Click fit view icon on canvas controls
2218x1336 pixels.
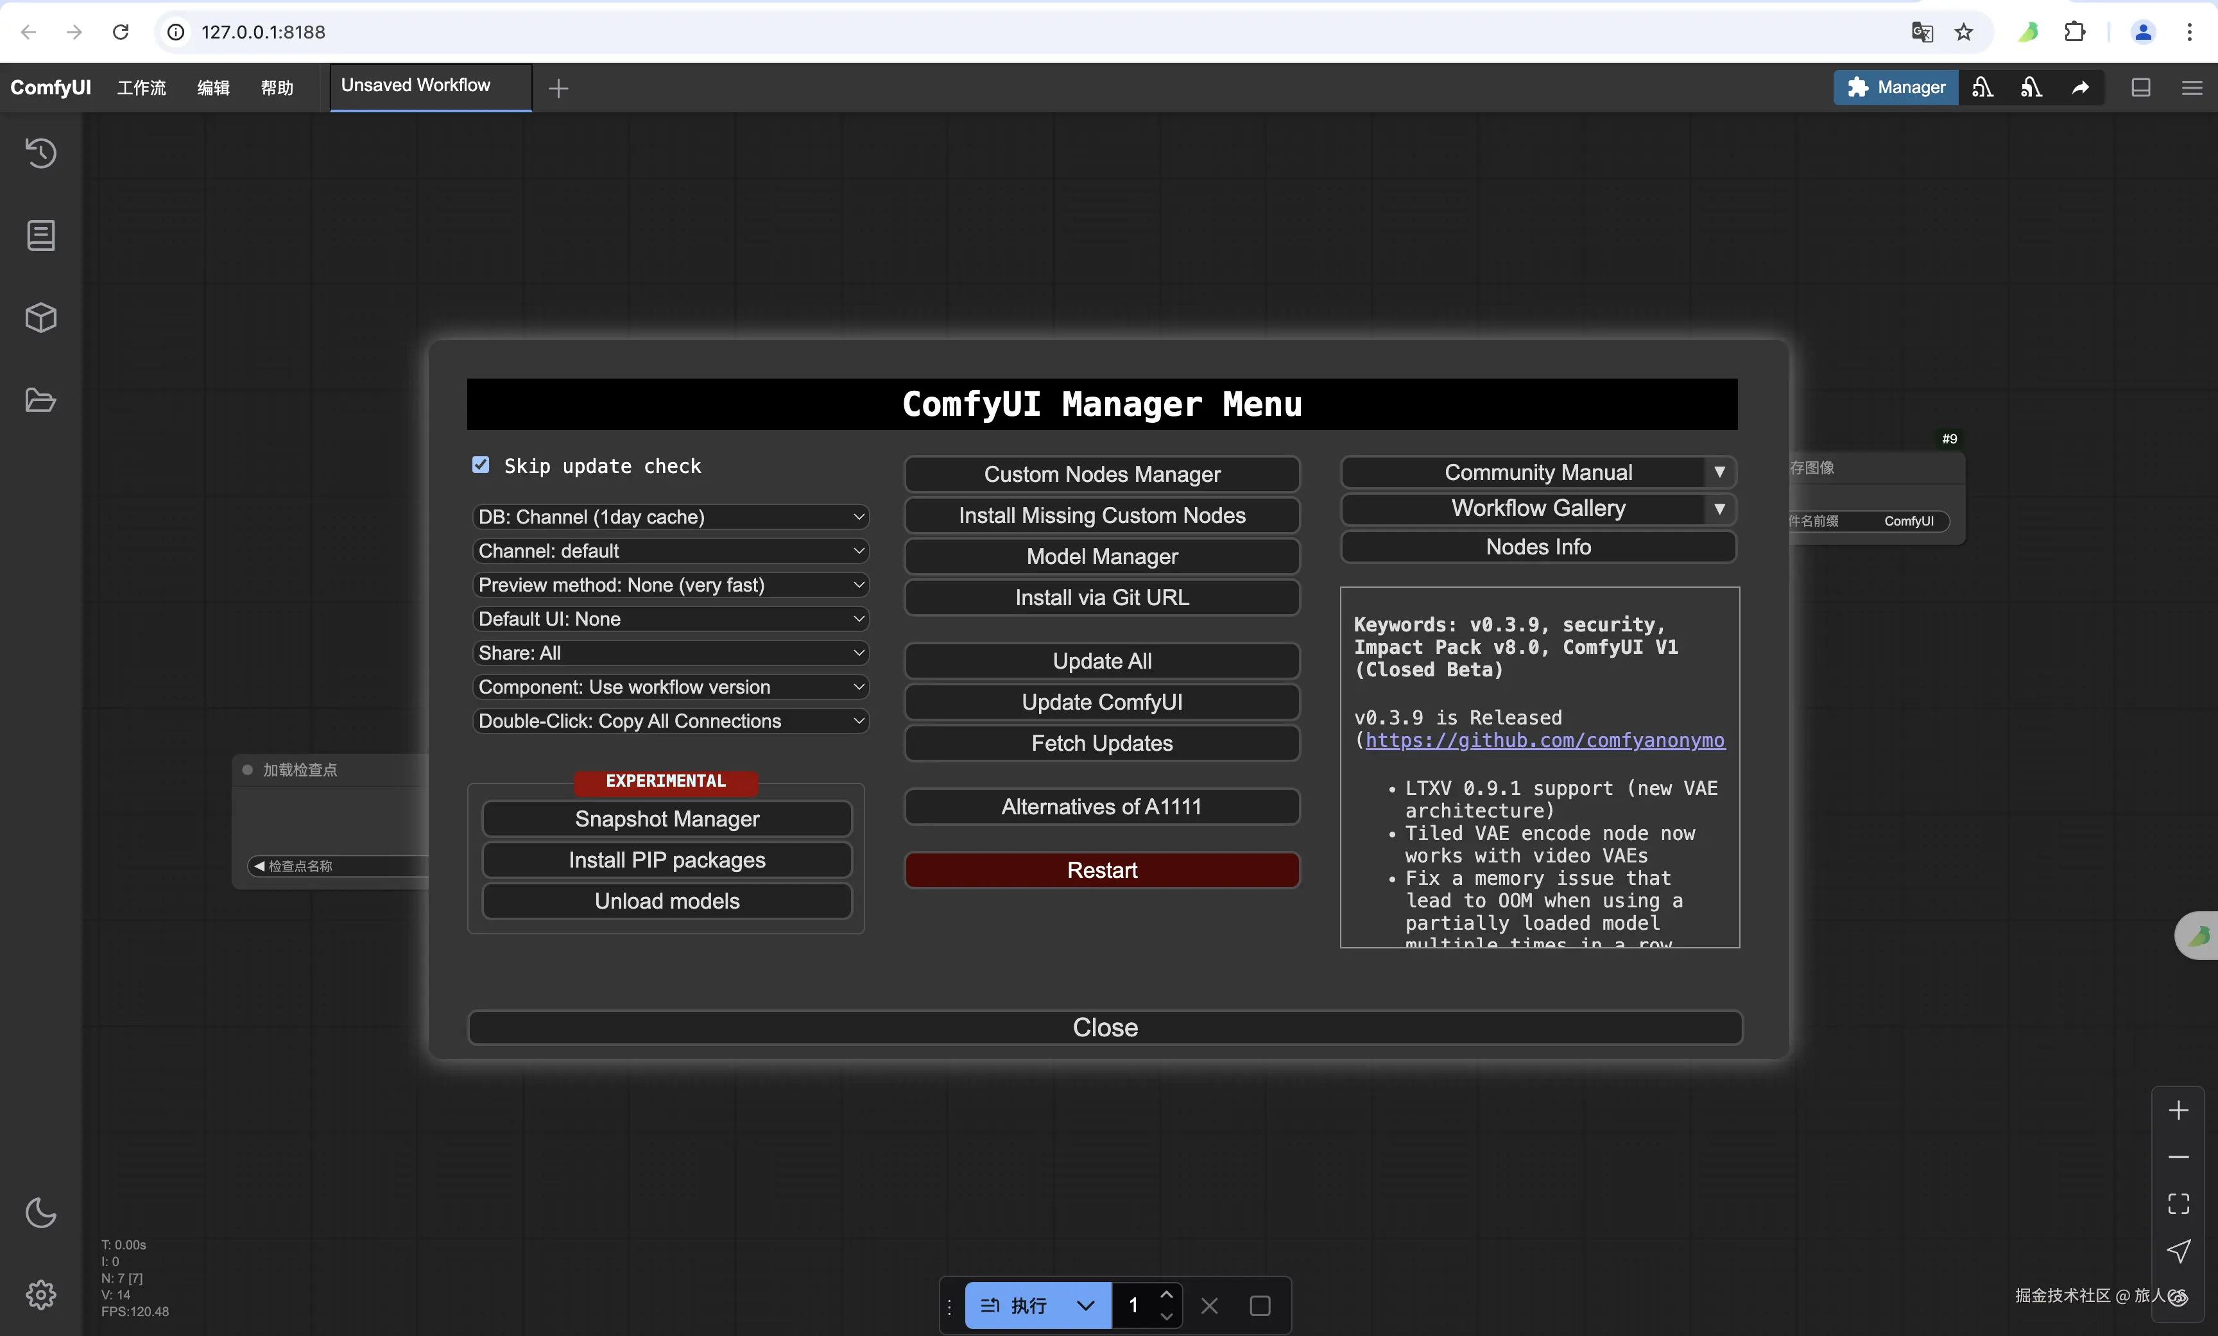[2178, 1204]
